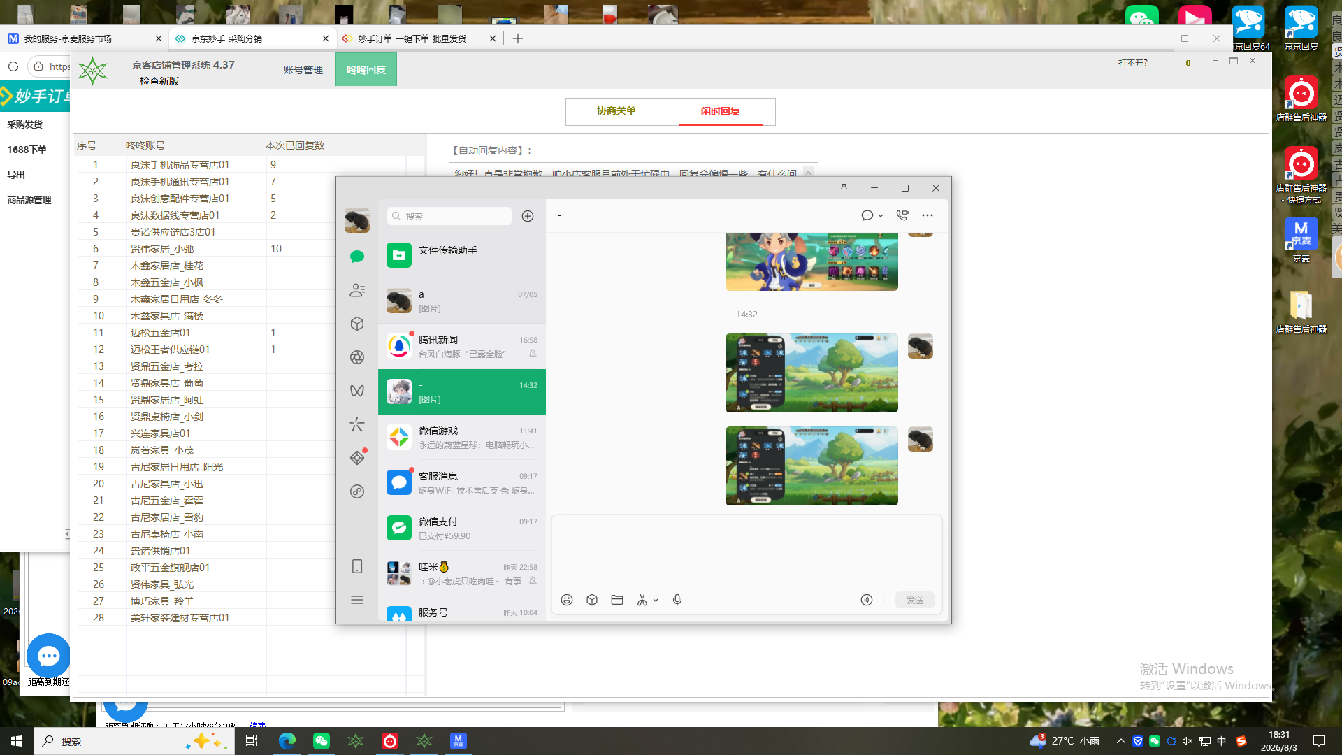Open WeChat Pay conversation
Image resolution: width=1342 pixels, height=755 pixels.
point(462,528)
